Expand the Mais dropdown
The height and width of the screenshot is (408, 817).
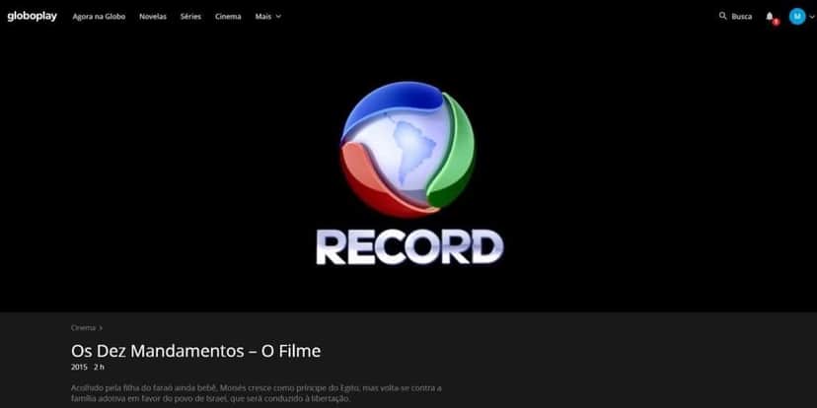pos(267,16)
